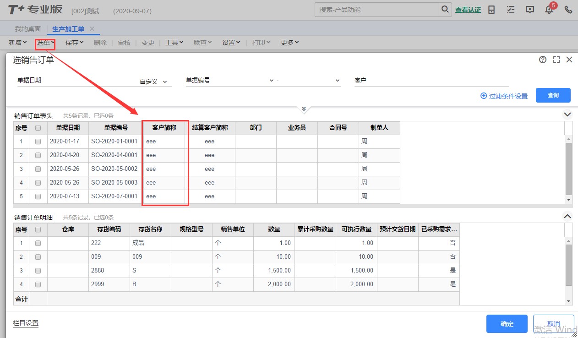Viewport: 578px width, 338px height.
Task: Open the task checklist icon
Action: click(511, 10)
